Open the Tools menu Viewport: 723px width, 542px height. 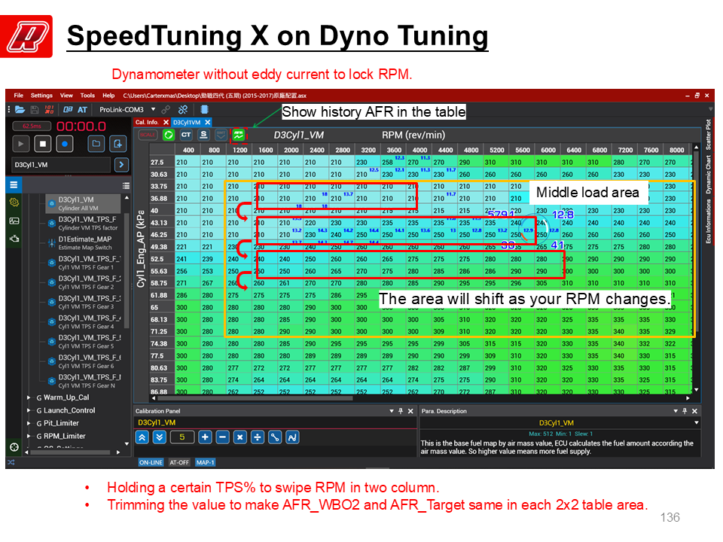[87, 96]
